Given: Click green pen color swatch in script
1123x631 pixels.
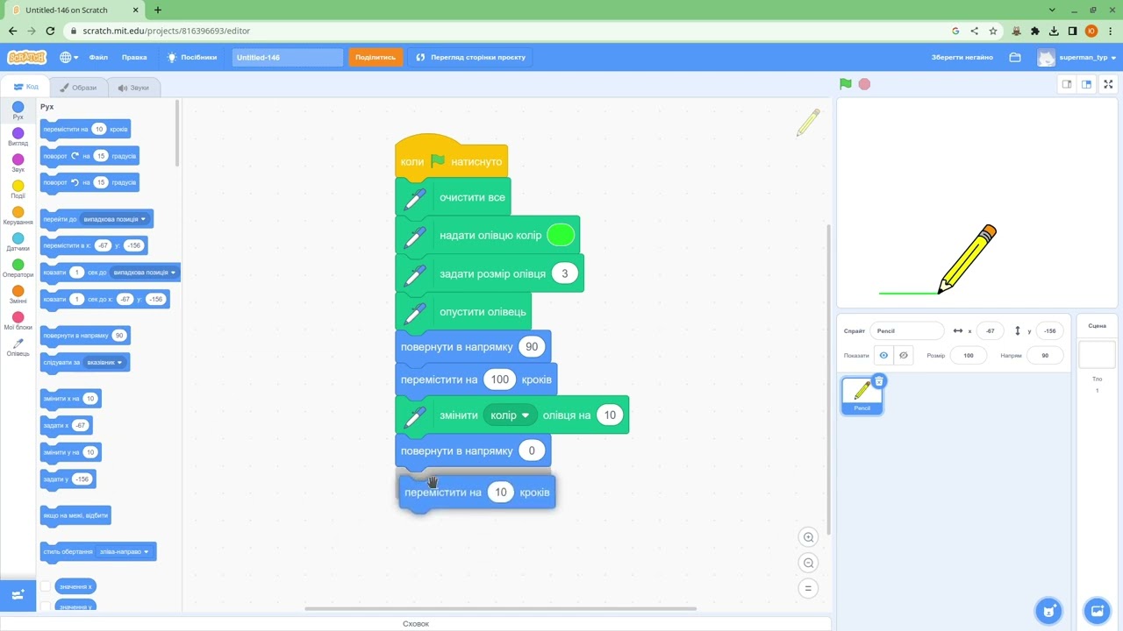Looking at the screenshot, I should click(x=561, y=235).
